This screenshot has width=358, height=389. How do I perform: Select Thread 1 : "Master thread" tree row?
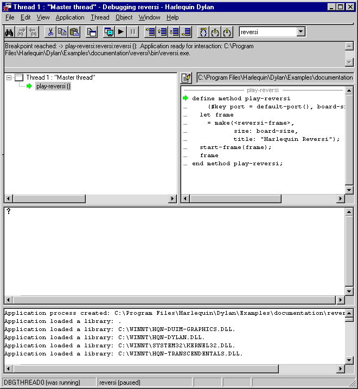click(x=61, y=77)
